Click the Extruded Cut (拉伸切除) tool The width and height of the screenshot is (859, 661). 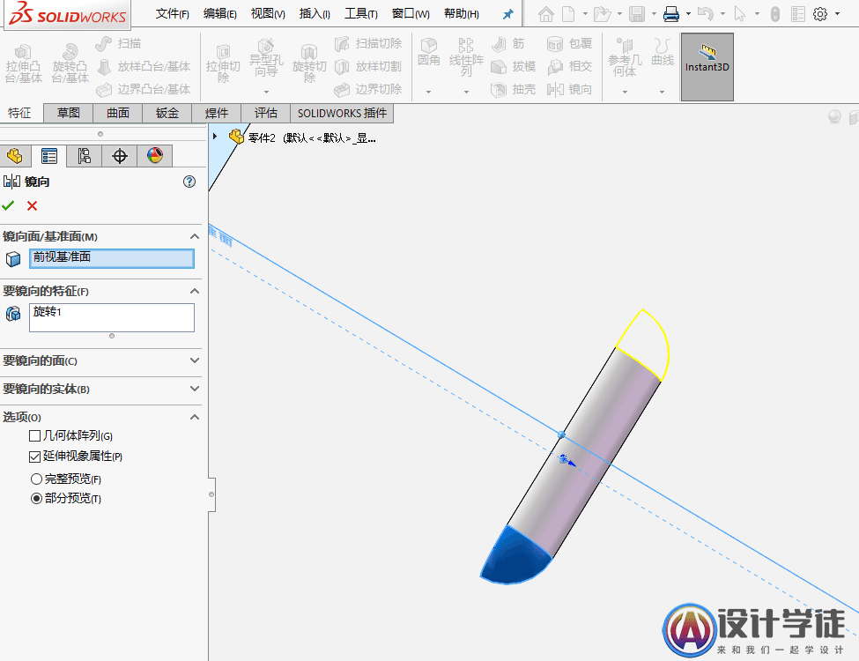click(223, 64)
